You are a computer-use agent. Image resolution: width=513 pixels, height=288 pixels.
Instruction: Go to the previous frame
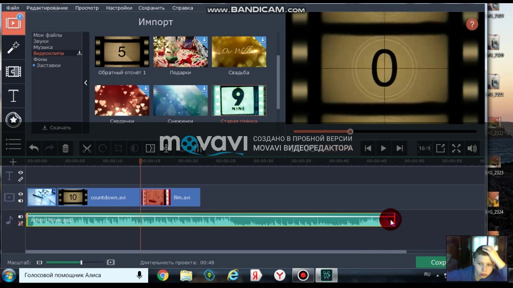tap(368, 148)
